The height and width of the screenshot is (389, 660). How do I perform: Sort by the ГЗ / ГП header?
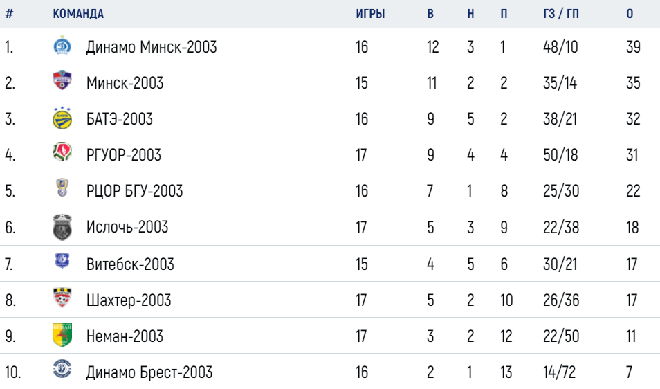(x=561, y=14)
